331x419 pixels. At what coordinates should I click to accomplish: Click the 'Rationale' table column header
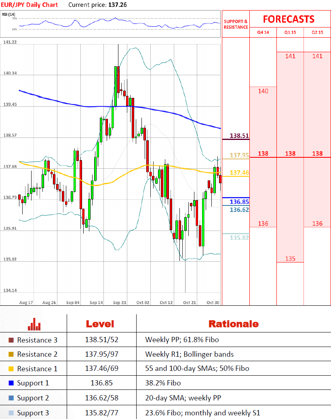[x=234, y=324]
